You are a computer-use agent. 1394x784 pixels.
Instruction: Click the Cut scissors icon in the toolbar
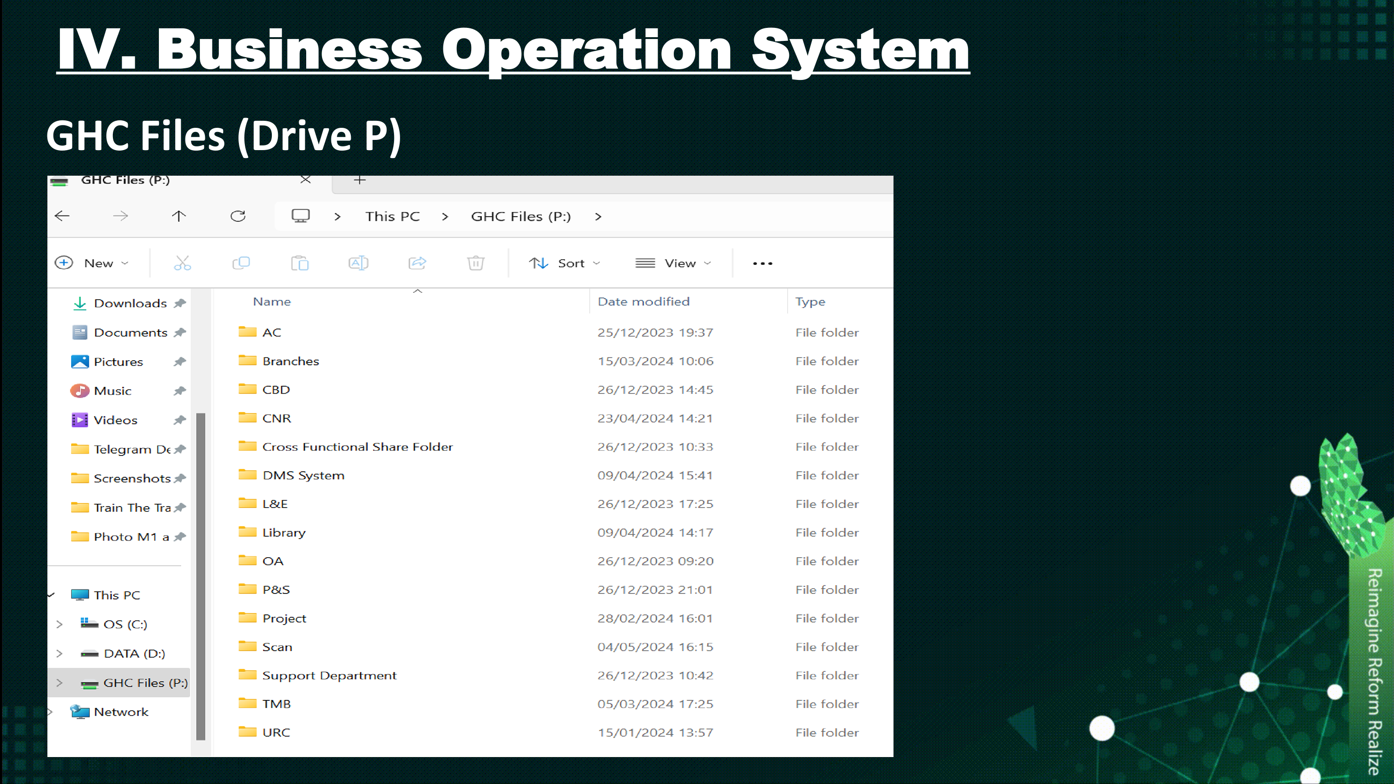pos(182,263)
